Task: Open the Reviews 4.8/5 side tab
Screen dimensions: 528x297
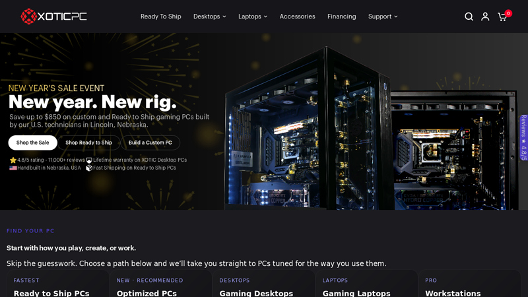Action: tap(523, 137)
